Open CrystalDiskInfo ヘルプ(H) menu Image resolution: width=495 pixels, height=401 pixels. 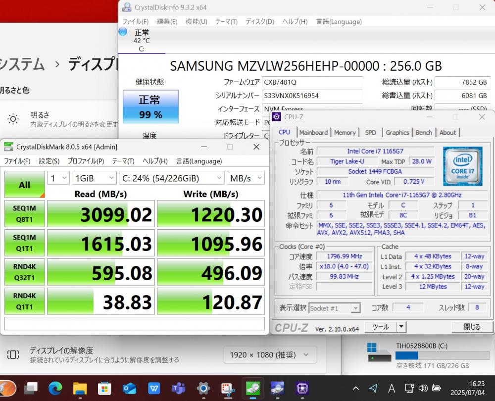295,21
